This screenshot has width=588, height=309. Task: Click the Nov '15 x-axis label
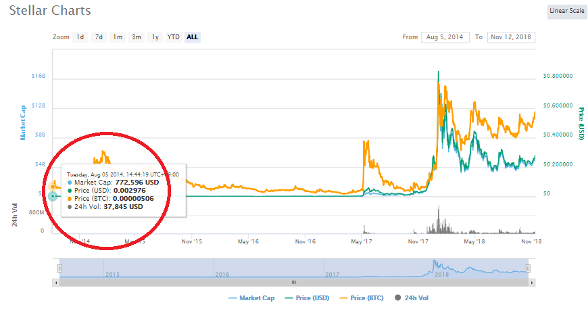[x=192, y=241]
